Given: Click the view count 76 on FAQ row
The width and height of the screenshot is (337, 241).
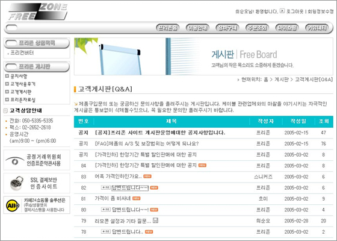Looking at the screenshot, I should pos(324,143).
